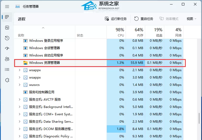This screenshot has width=202, height=140.
Task: Select the Processes sidebar icon
Action: click(7, 17)
